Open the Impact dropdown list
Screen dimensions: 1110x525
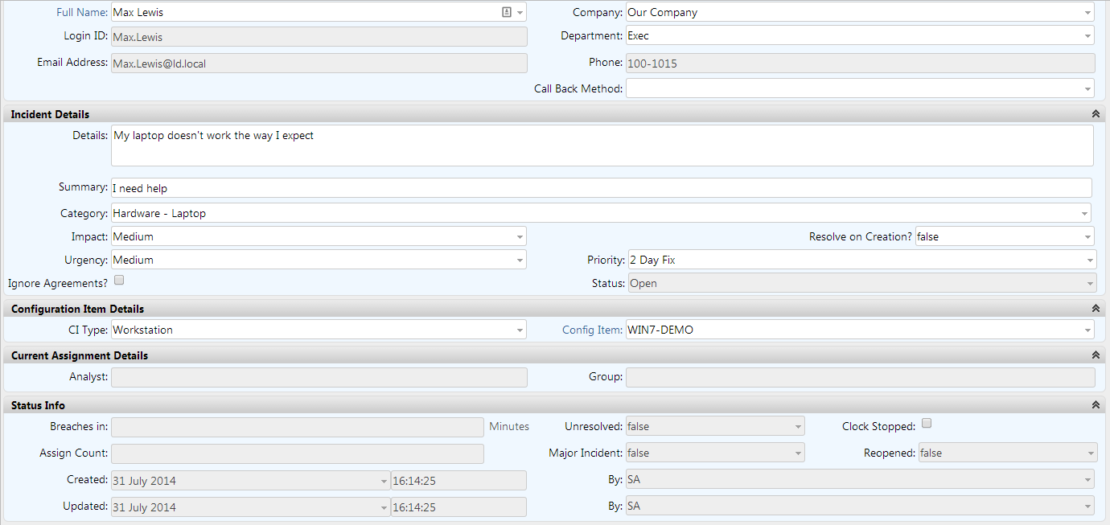[520, 237]
